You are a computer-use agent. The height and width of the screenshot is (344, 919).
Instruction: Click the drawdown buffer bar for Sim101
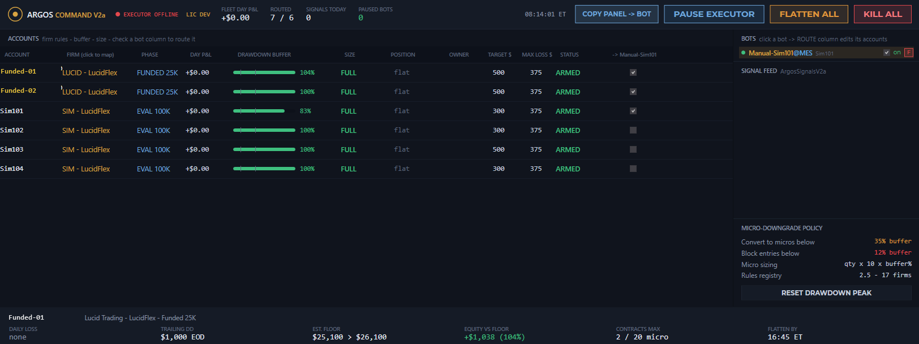coord(264,111)
